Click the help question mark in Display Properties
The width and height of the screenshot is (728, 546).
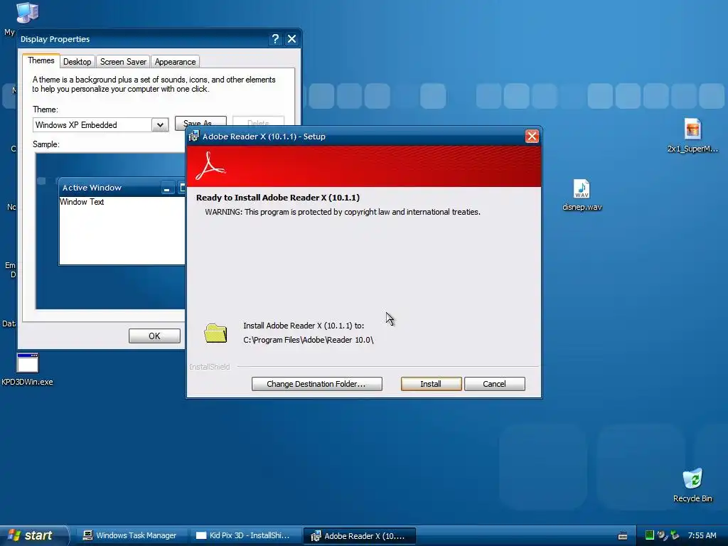click(x=275, y=39)
